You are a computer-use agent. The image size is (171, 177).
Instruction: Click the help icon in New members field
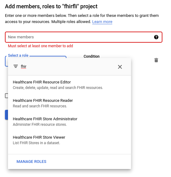(156, 37)
